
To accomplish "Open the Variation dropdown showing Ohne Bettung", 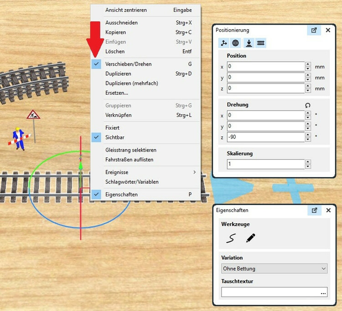I will tap(274, 269).
